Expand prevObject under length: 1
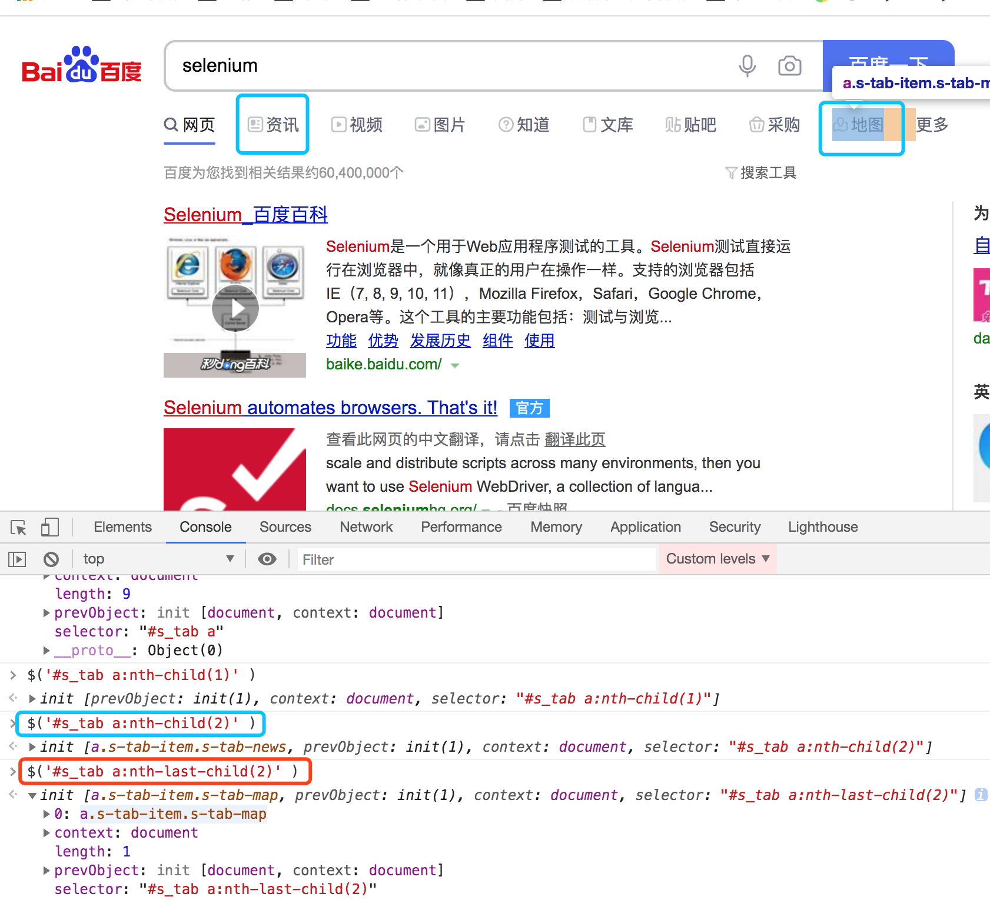The height and width of the screenshot is (900, 990). point(46,871)
